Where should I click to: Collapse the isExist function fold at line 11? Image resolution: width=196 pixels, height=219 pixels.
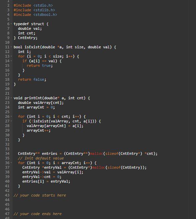(11, 47)
